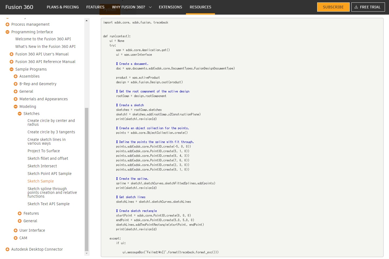The height and width of the screenshot is (259, 389).
Task: Click plus icon beside Fusion 360 API Reference Manual
Action: click(x=12, y=62)
